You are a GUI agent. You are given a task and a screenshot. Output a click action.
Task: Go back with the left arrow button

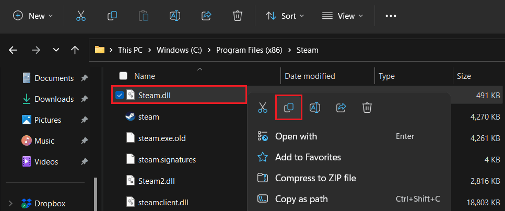tap(13, 50)
